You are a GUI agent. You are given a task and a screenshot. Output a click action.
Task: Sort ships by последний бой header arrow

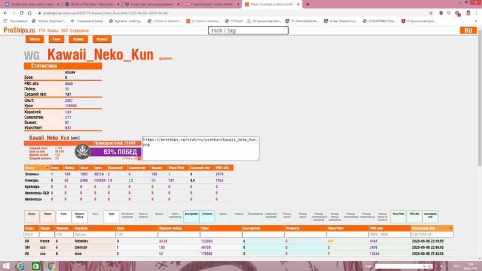coord(451,228)
